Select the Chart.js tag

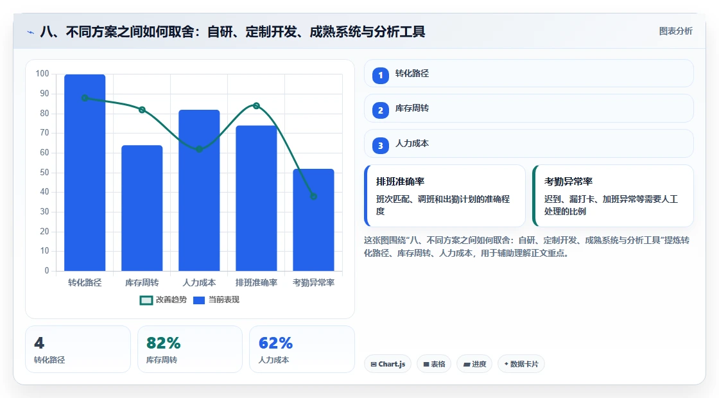point(388,364)
